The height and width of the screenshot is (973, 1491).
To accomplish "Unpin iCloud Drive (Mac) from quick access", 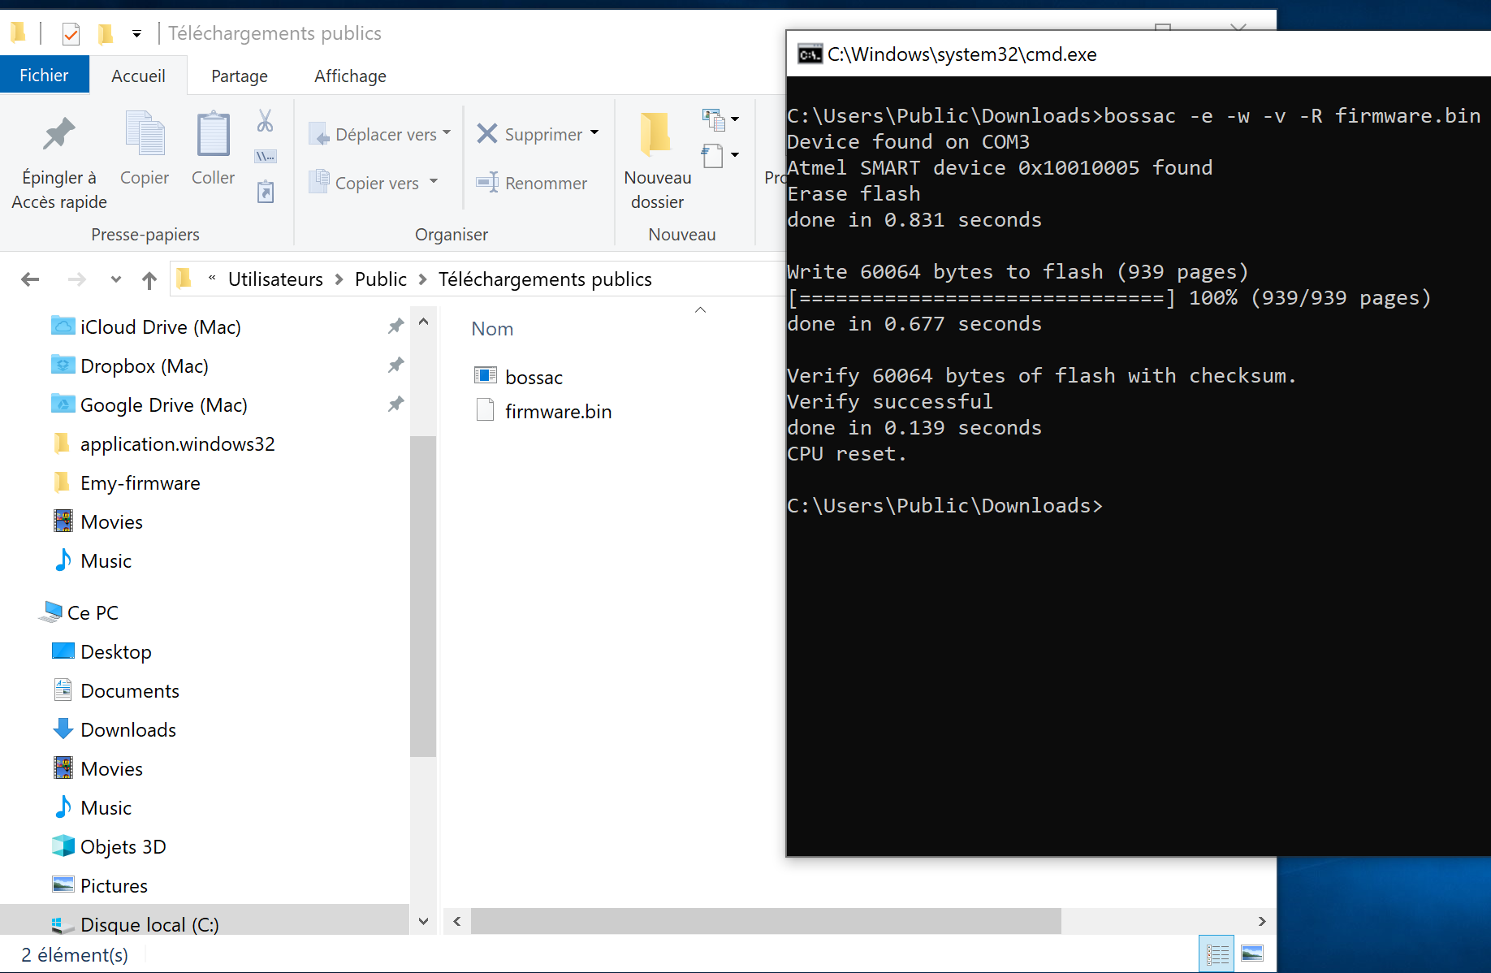I will (x=395, y=326).
